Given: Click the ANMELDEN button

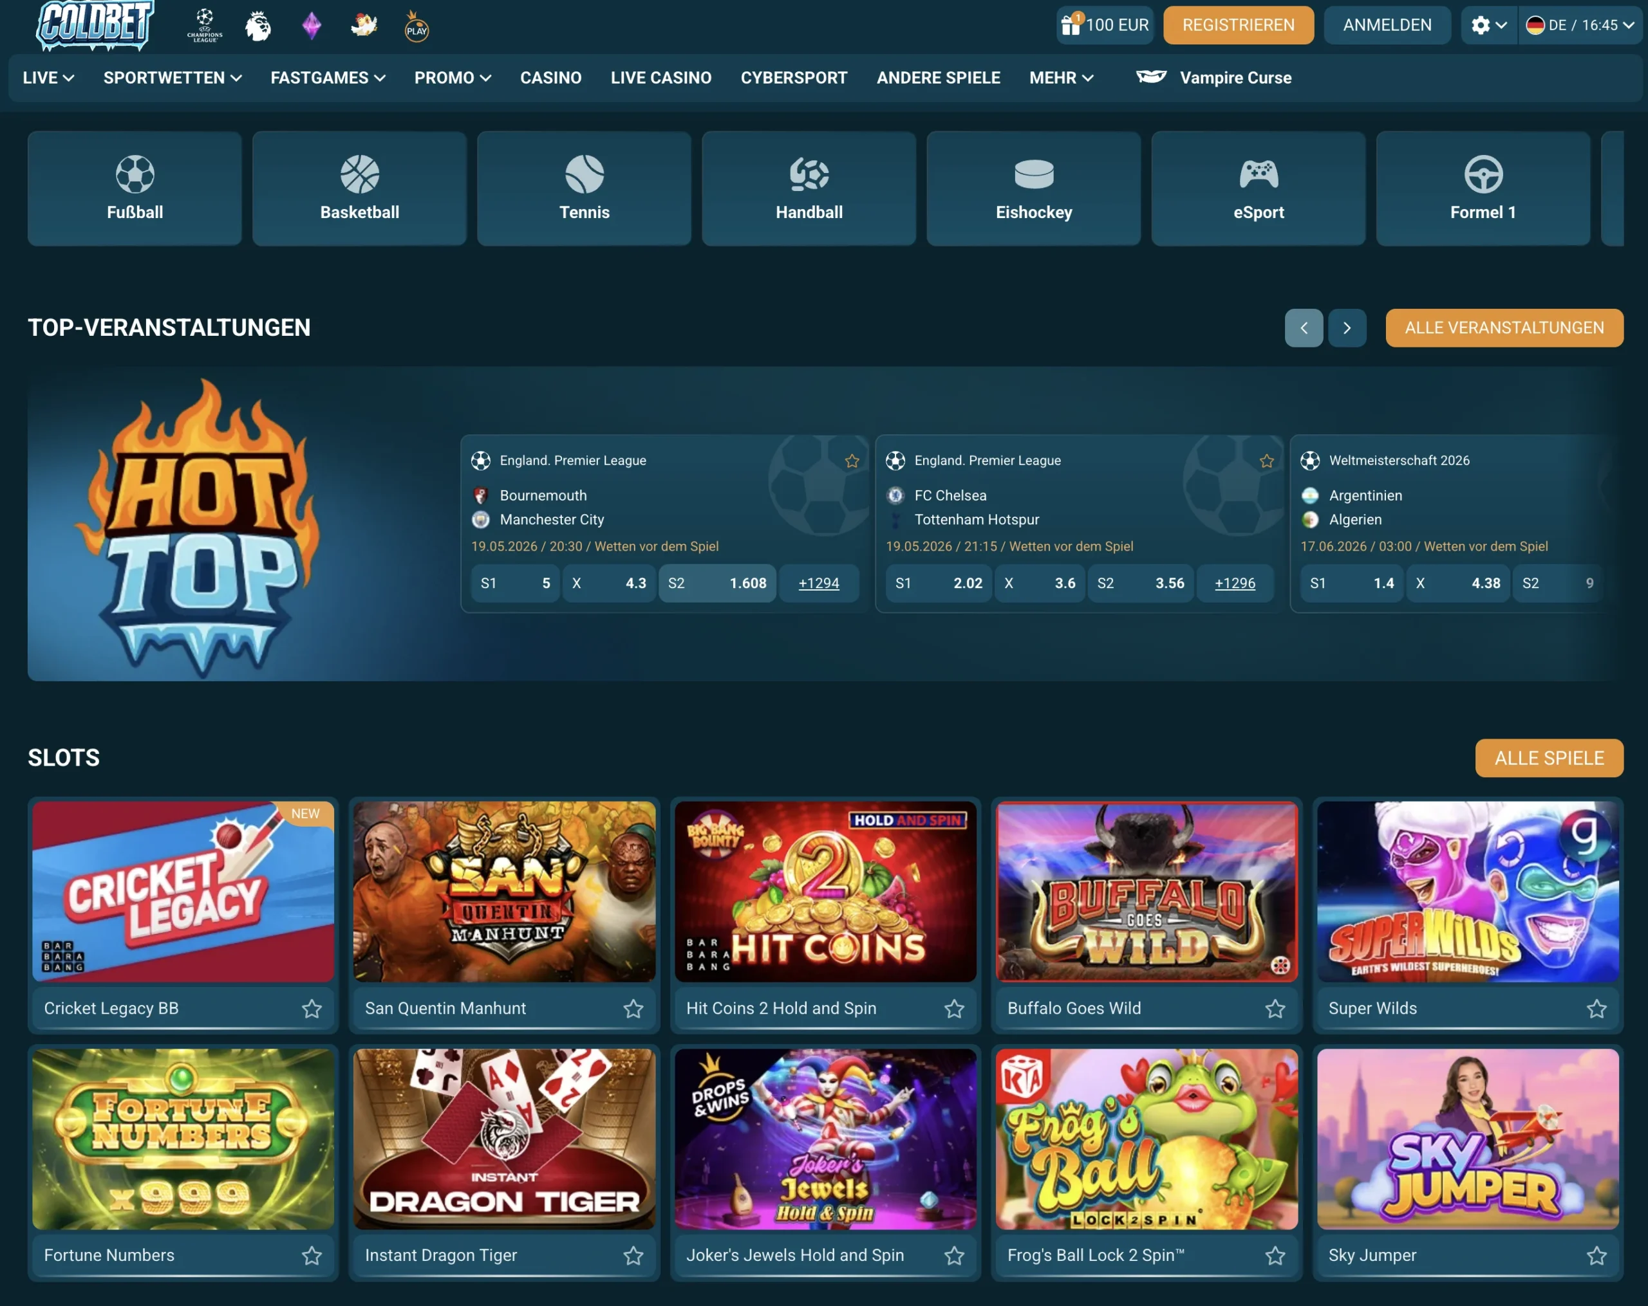Looking at the screenshot, I should point(1387,25).
